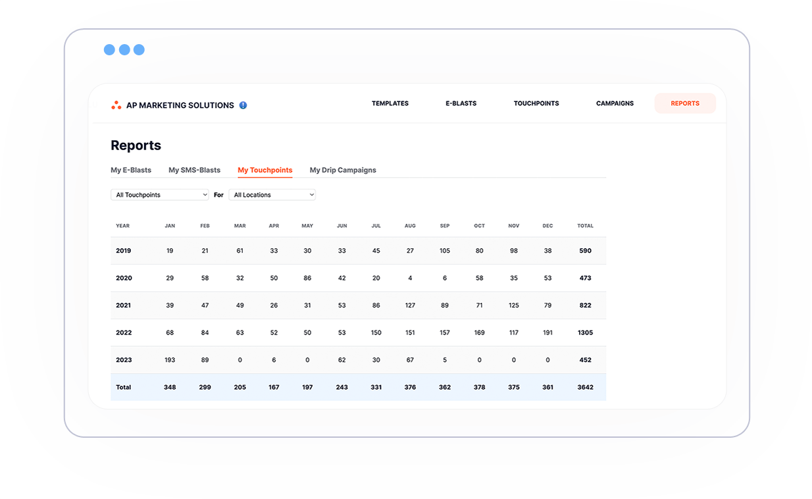Screen dimensions: 812x499
Task: Expand the All Locations dropdown
Action: point(272,195)
